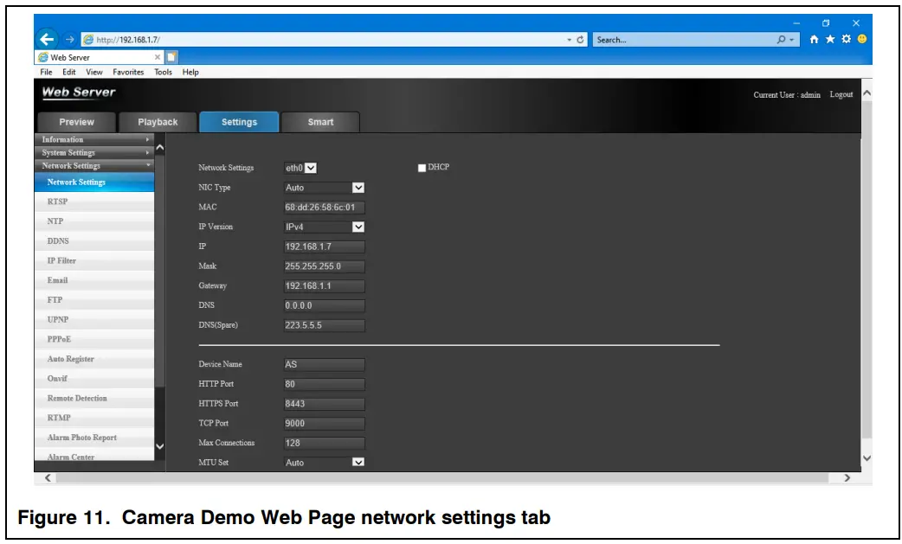Switch to the Playback tab
The image size is (902, 544).
click(x=158, y=122)
